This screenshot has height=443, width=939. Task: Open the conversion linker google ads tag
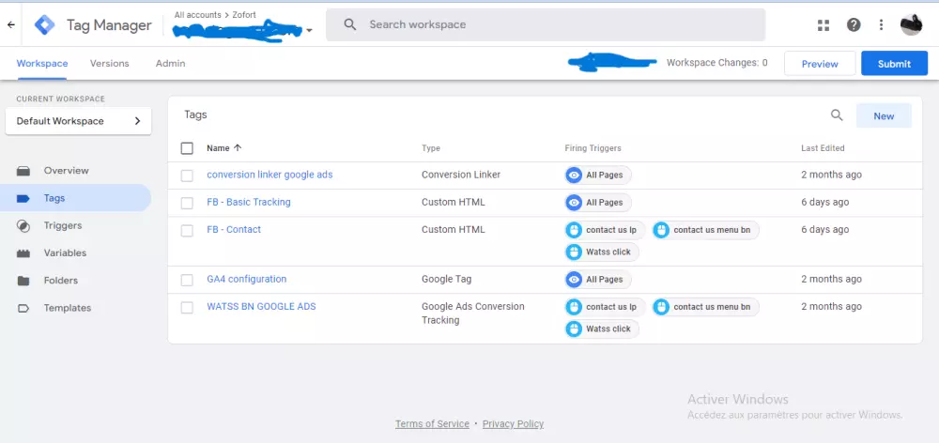[269, 175]
